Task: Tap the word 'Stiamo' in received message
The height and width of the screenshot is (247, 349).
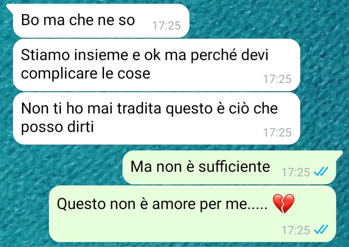Action: pos(45,55)
